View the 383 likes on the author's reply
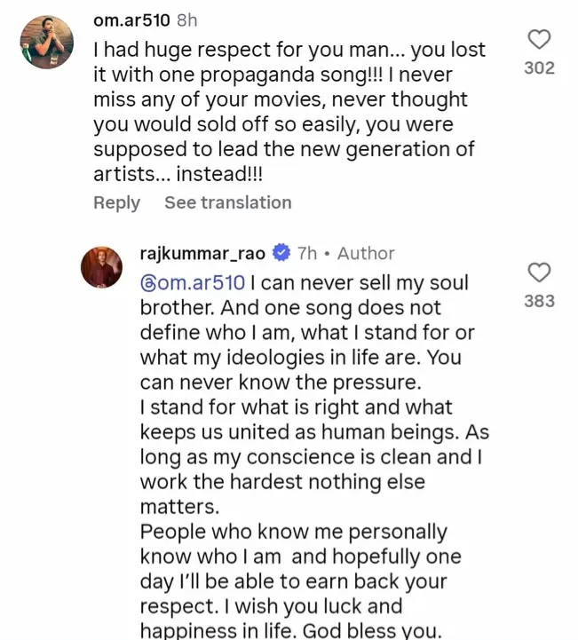This screenshot has width=578, height=640. click(539, 301)
